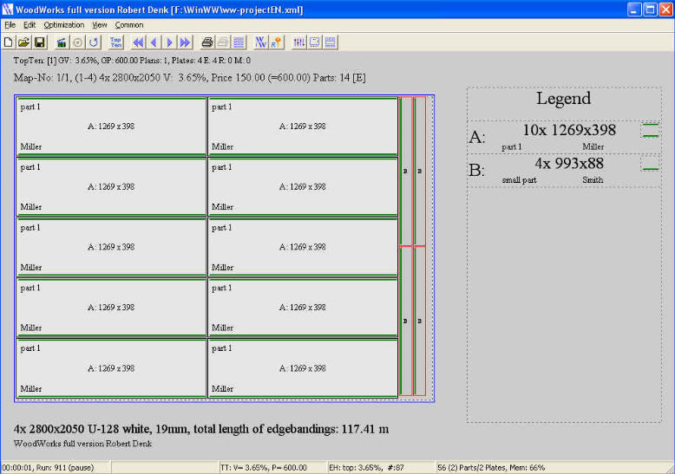Save project with floppy disk icon
The width and height of the screenshot is (675, 474).
click(40, 42)
